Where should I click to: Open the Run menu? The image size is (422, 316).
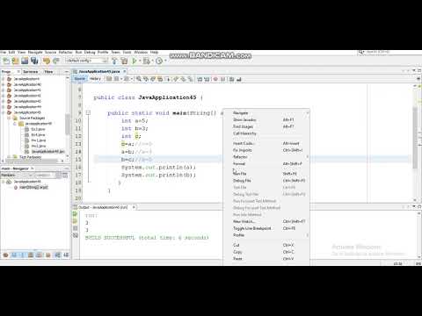(x=78, y=53)
